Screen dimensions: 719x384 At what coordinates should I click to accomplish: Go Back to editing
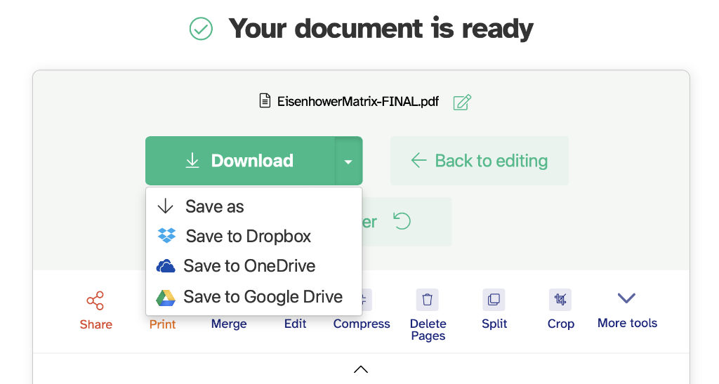tap(480, 161)
